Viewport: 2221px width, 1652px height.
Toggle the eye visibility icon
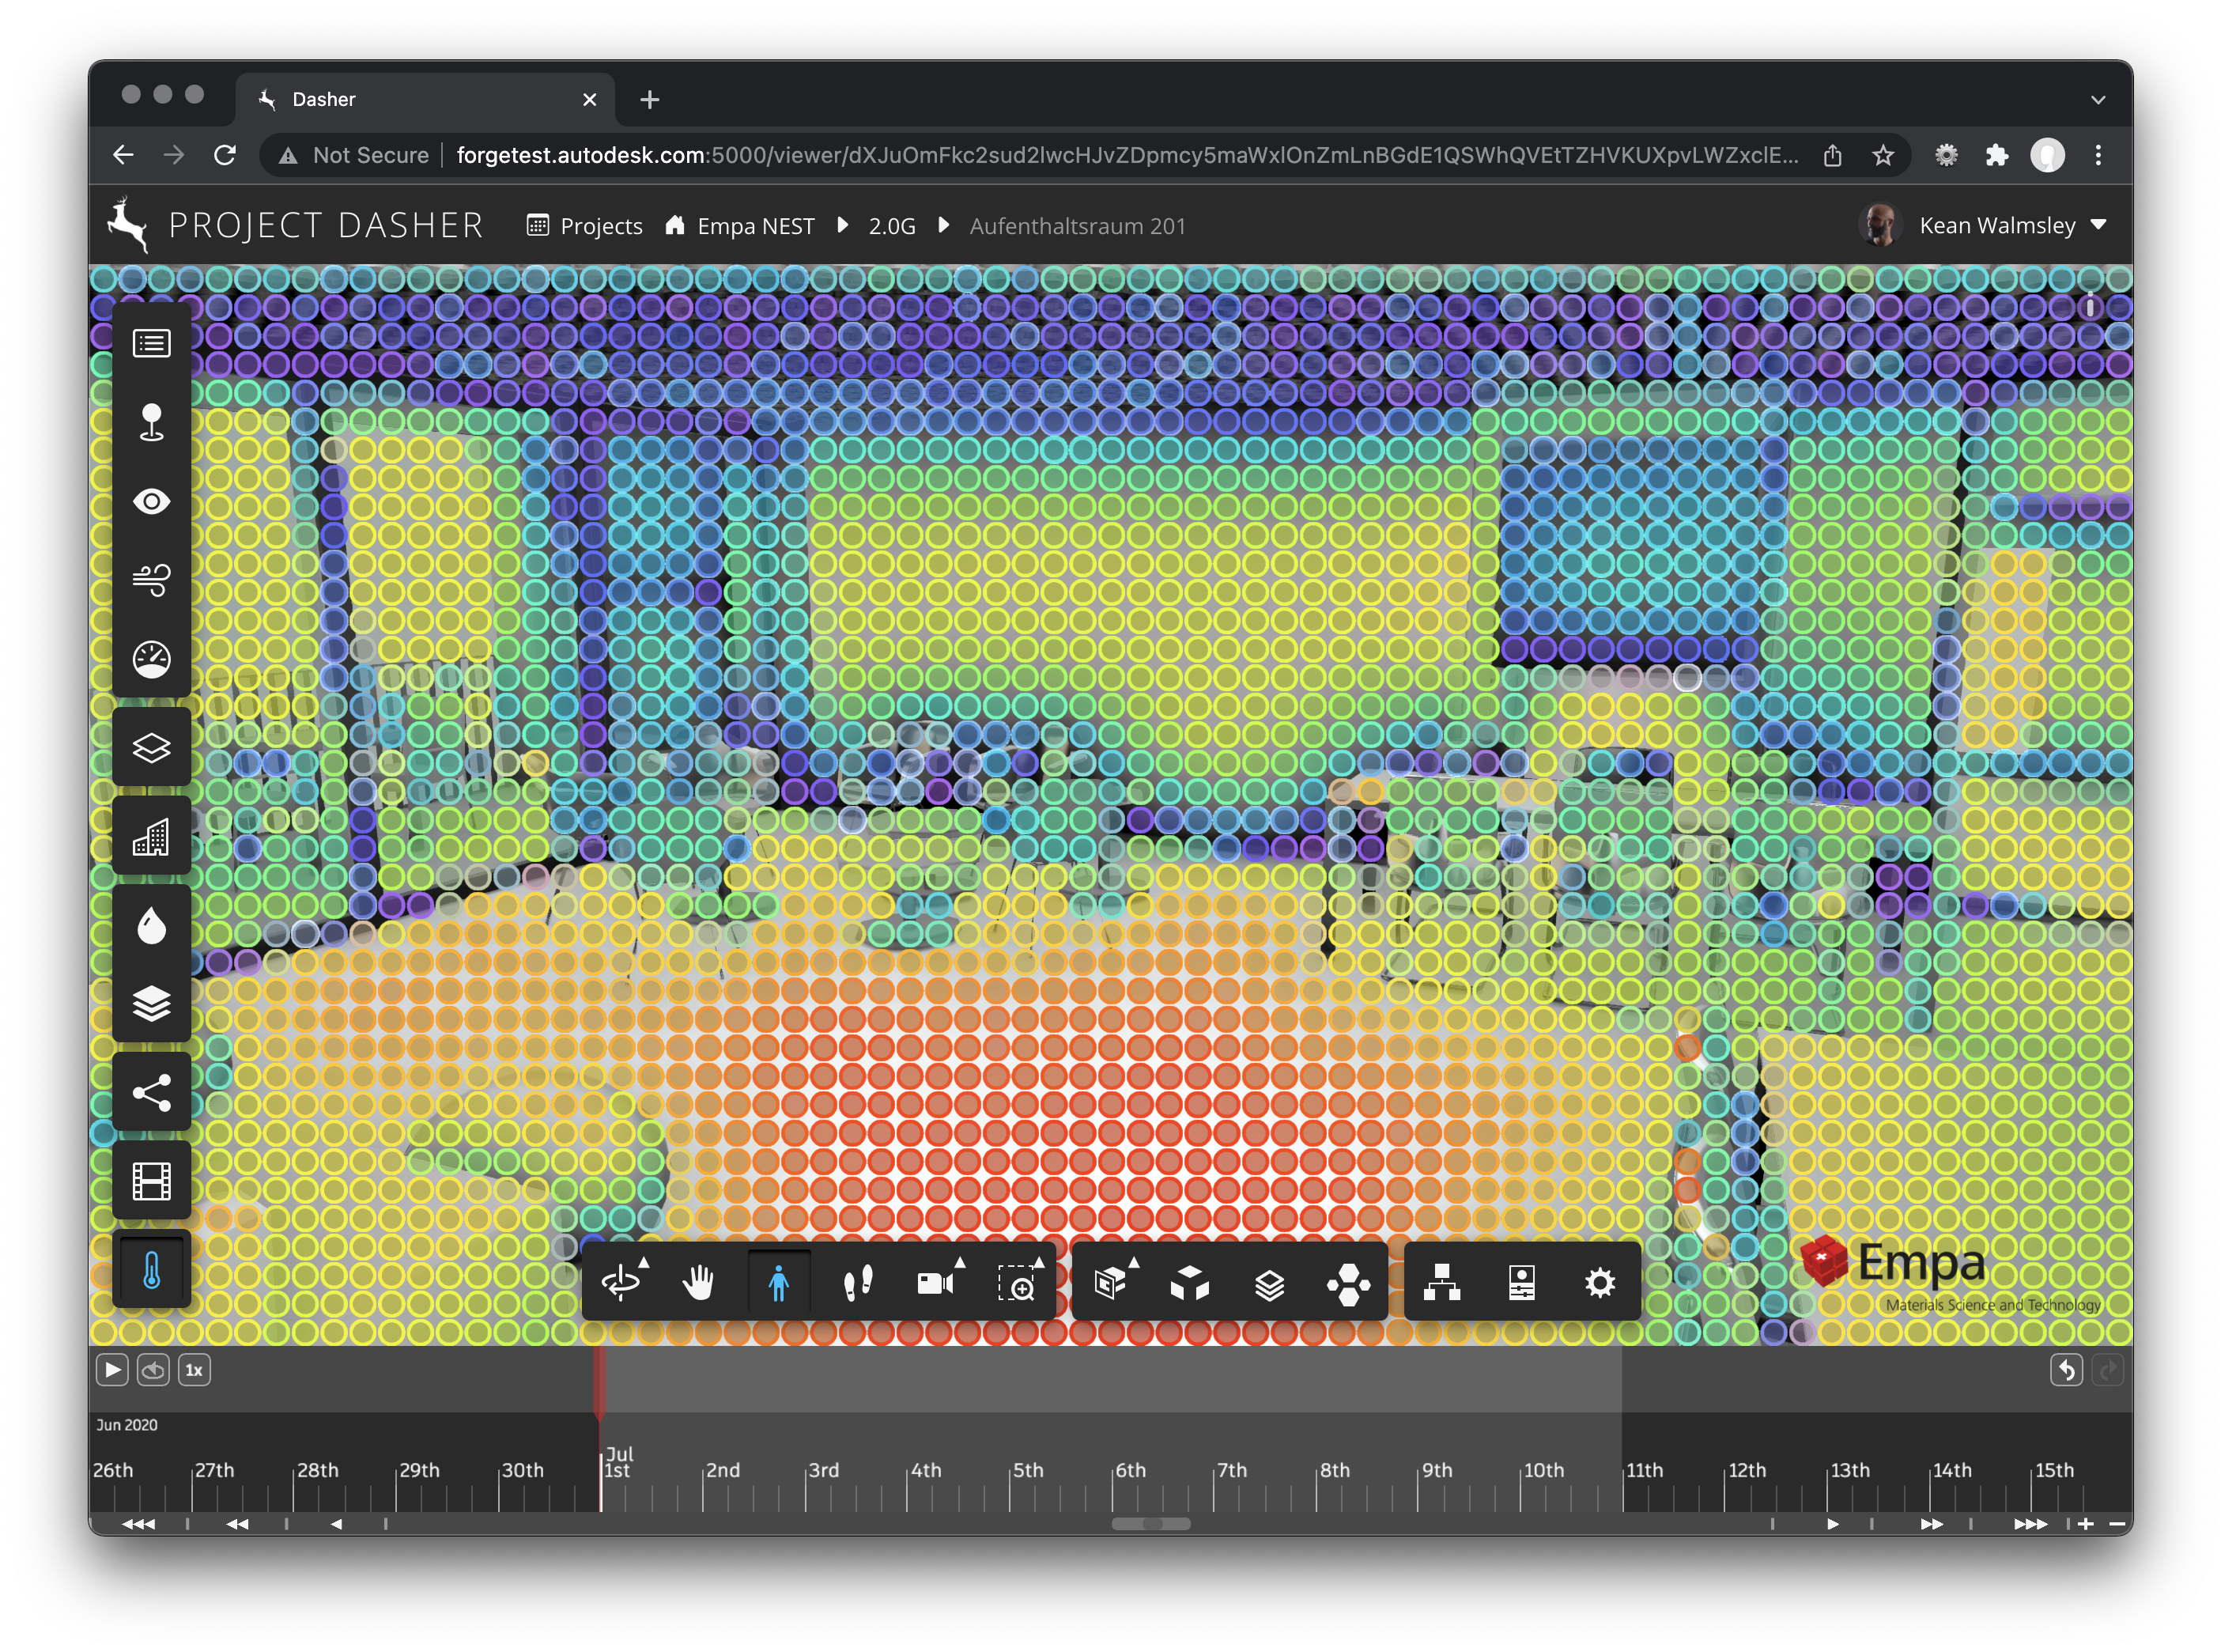(x=151, y=501)
